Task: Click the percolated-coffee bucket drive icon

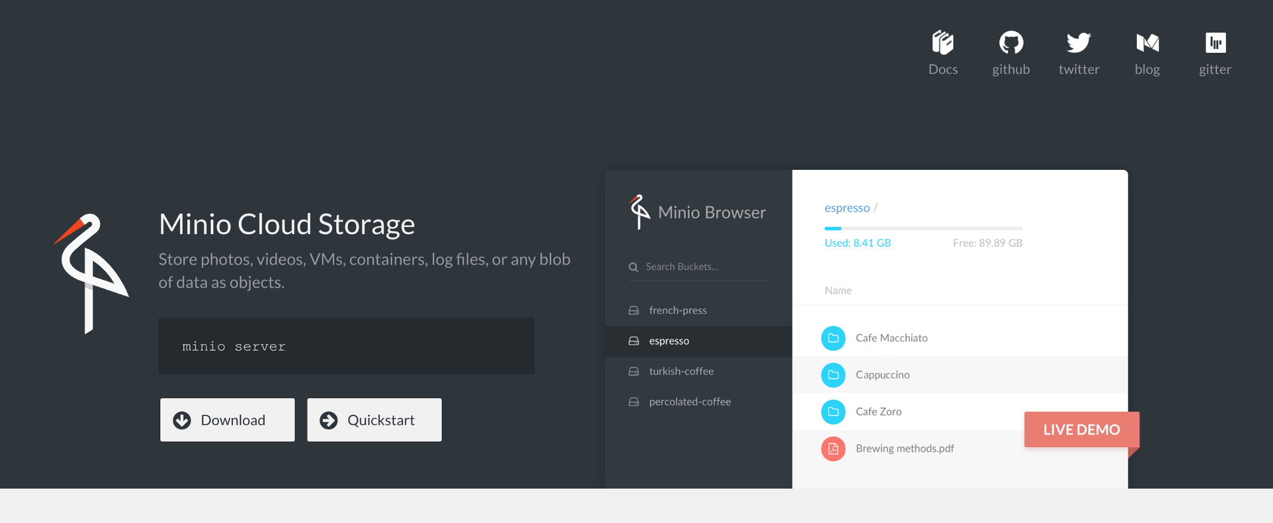Action: 634,402
